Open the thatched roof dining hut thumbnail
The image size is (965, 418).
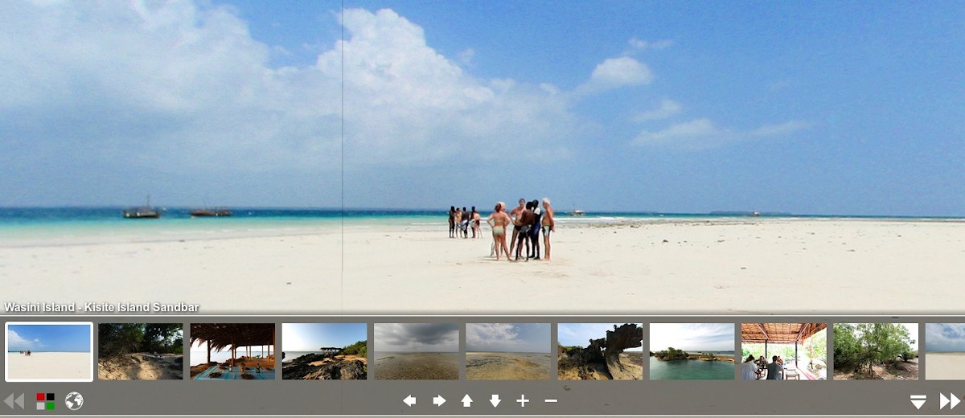(x=232, y=351)
